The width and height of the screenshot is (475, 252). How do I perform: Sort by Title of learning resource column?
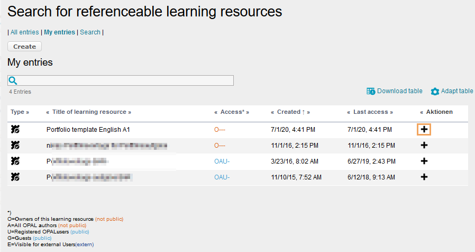click(x=89, y=112)
